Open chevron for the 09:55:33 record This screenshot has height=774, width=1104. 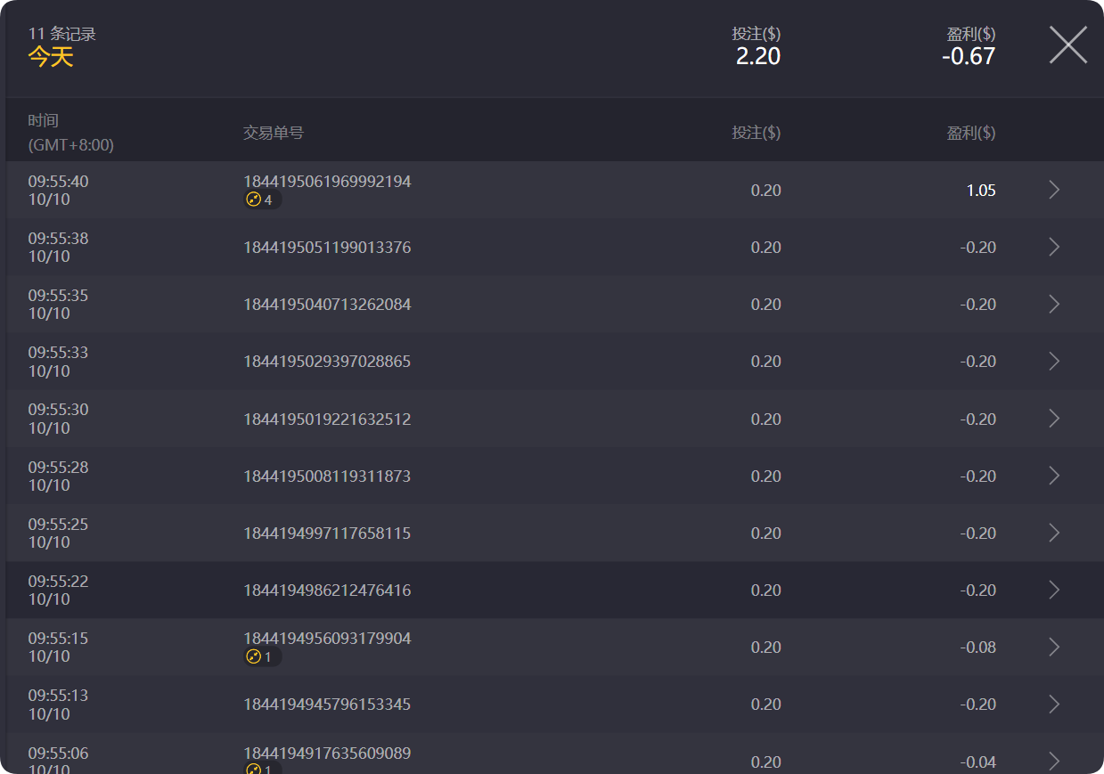click(1054, 361)
